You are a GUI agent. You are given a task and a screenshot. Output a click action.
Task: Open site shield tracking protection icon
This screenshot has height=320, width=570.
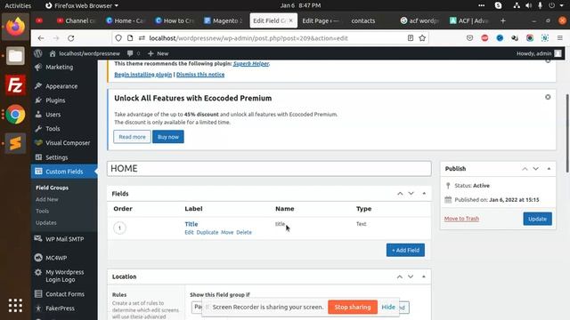tap(118, 38)
